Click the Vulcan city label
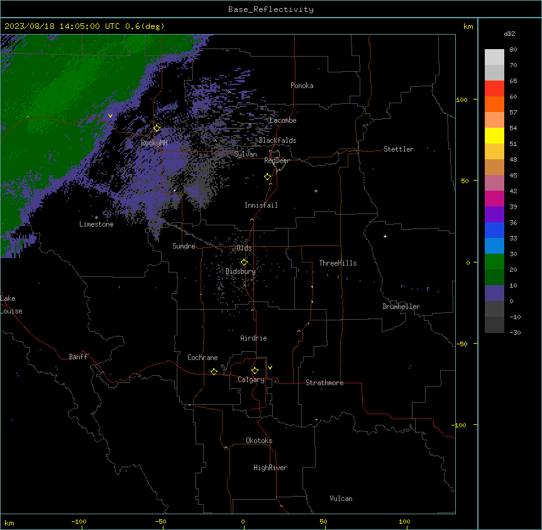Image resolution: width=542 pixels, height=530 pixels. coord(341,499)
